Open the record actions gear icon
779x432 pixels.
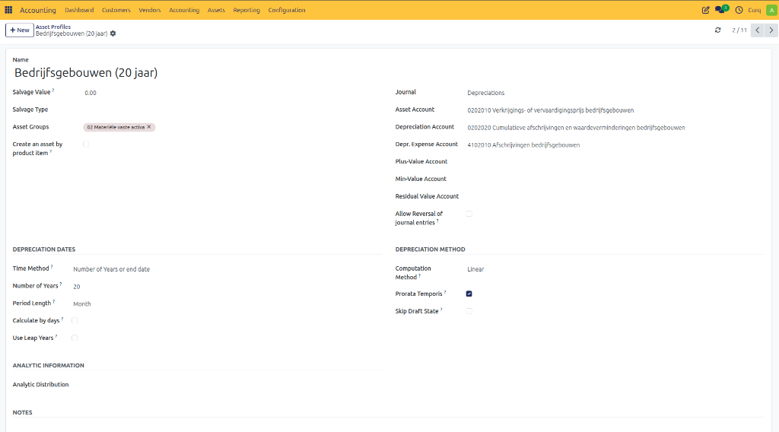pyautogui.click(x=113, y=33)
